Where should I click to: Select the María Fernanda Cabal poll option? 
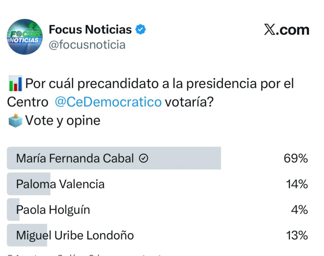75,158
